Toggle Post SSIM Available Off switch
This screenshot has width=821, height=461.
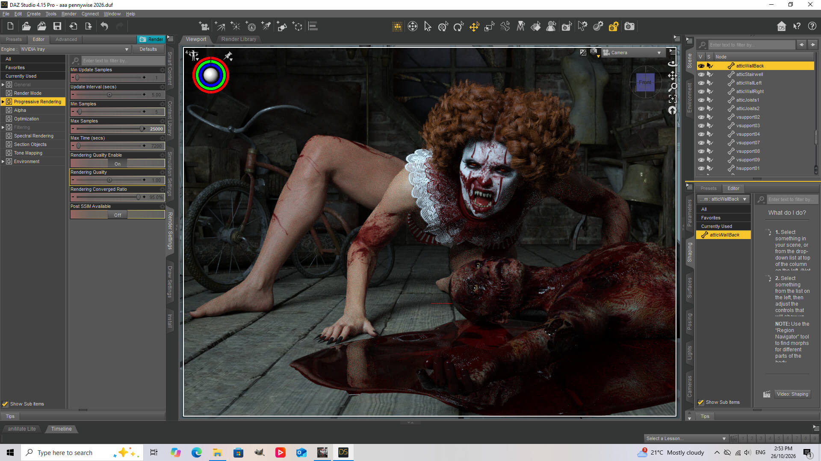pyautogui.click(x=118, y=215)
